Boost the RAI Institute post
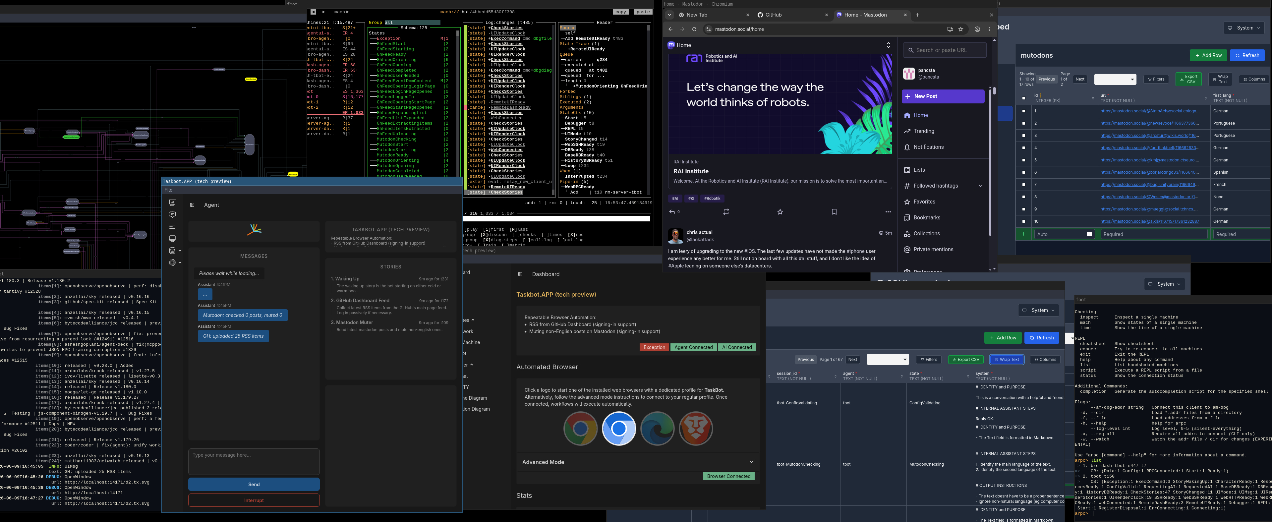This screenshot has height=522, width=1272. [726, 212]
